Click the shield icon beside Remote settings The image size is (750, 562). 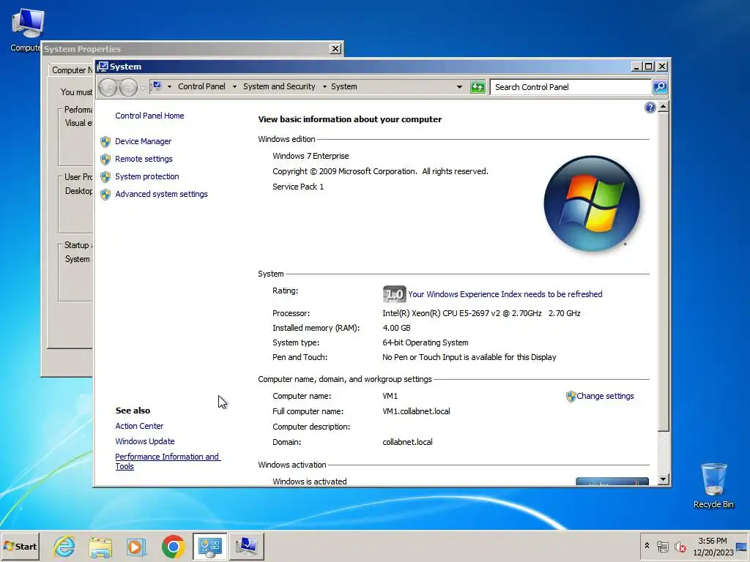[x=105, y=159]
